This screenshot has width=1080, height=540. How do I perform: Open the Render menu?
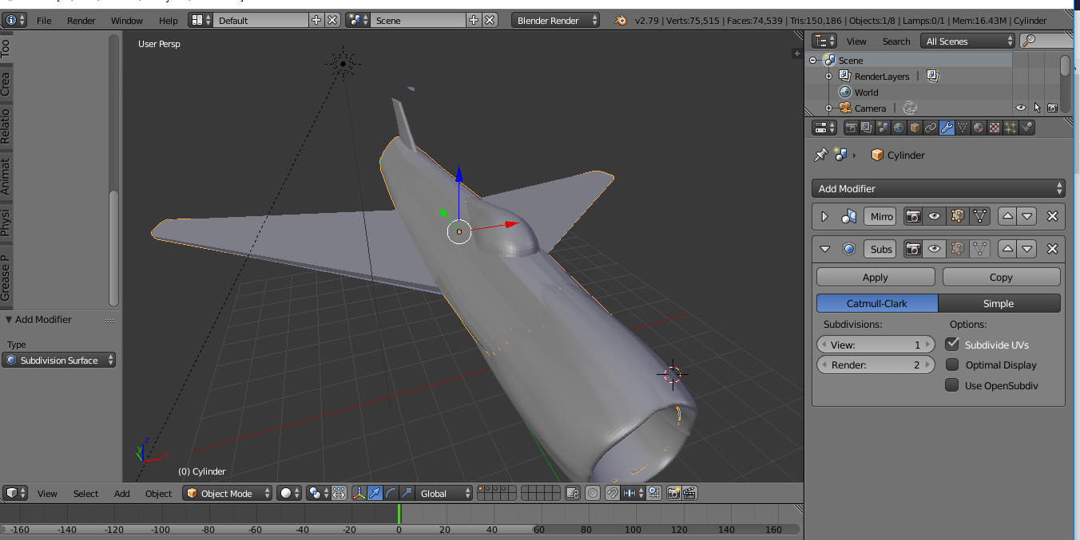point(81,21)
